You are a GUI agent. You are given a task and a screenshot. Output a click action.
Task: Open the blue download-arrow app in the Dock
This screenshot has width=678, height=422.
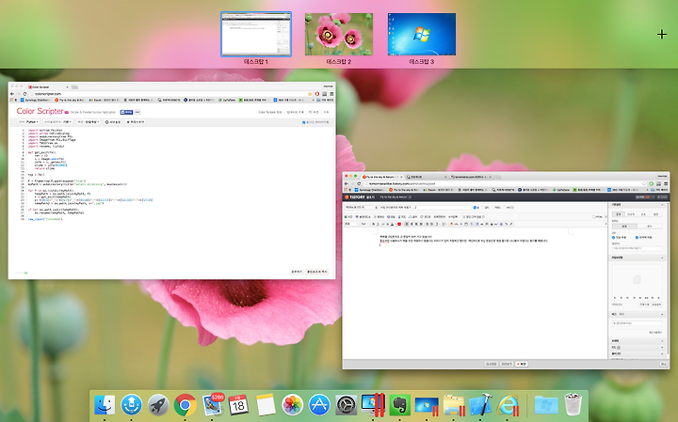(132, 405)
